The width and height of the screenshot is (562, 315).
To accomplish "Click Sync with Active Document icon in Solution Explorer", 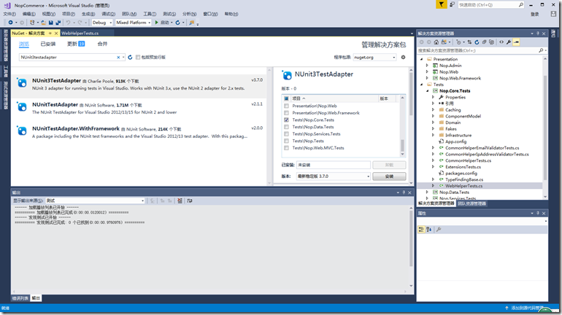I will click(469, 42).
